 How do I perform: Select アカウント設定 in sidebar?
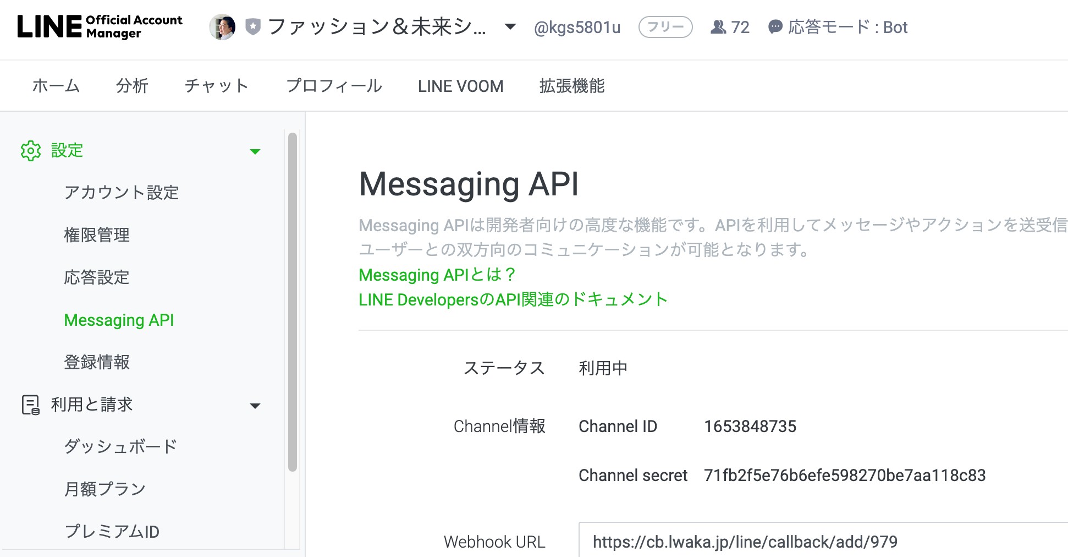[122, 193]
